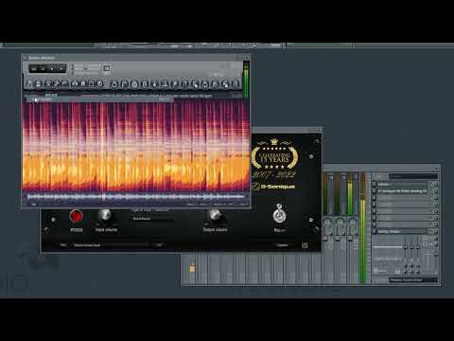Click the Output volume knob

pos(215,215)
